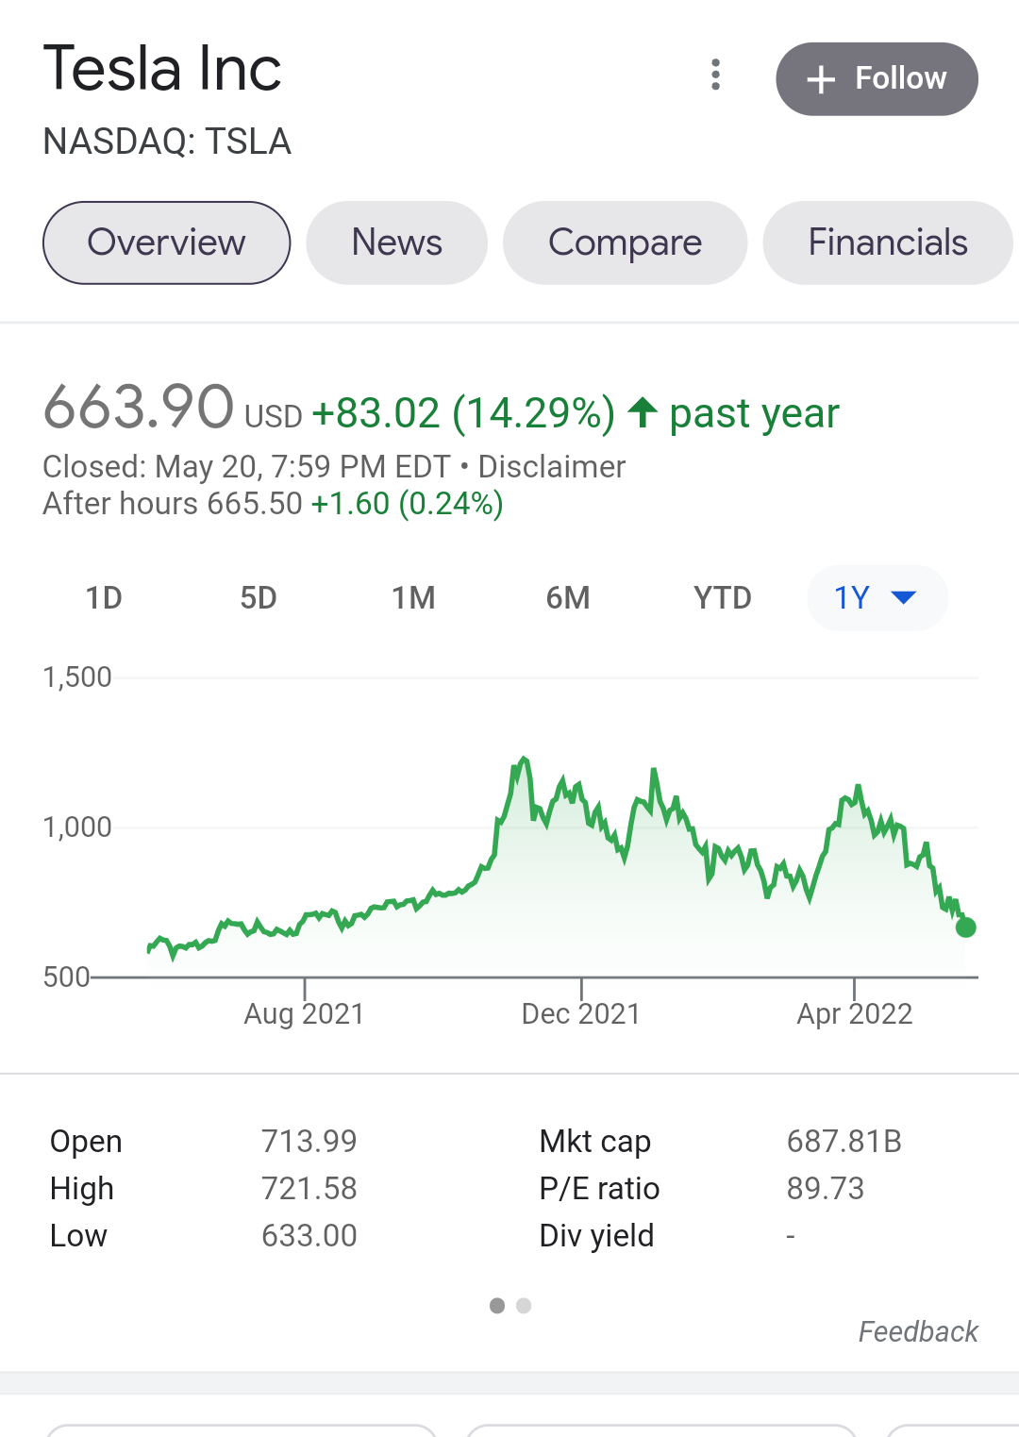This screenshot has height=1437, width=1019.
Task: Go to second stats page dot
Action: point(524,1306)
